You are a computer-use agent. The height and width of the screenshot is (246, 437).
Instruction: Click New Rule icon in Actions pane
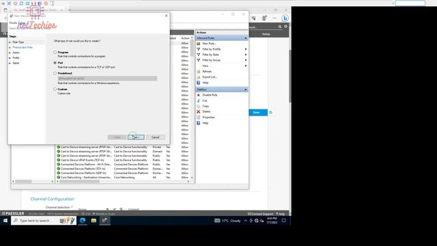[x=199, y=44]
